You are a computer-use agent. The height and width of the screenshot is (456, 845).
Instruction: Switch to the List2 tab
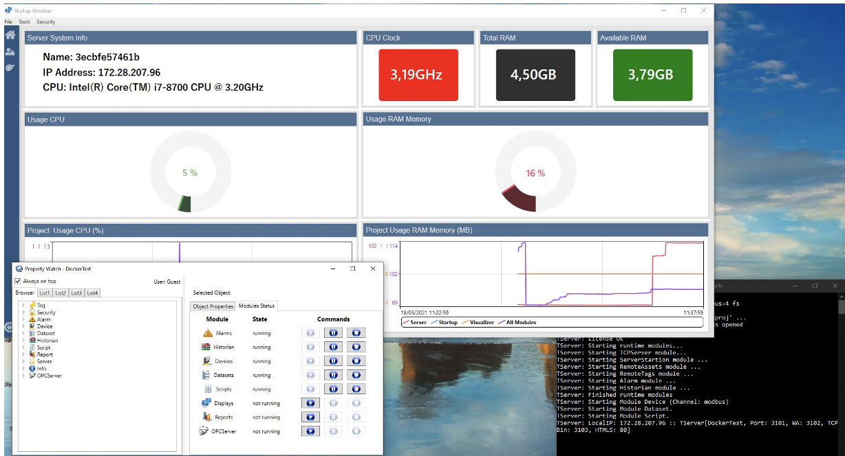point(61,293)
